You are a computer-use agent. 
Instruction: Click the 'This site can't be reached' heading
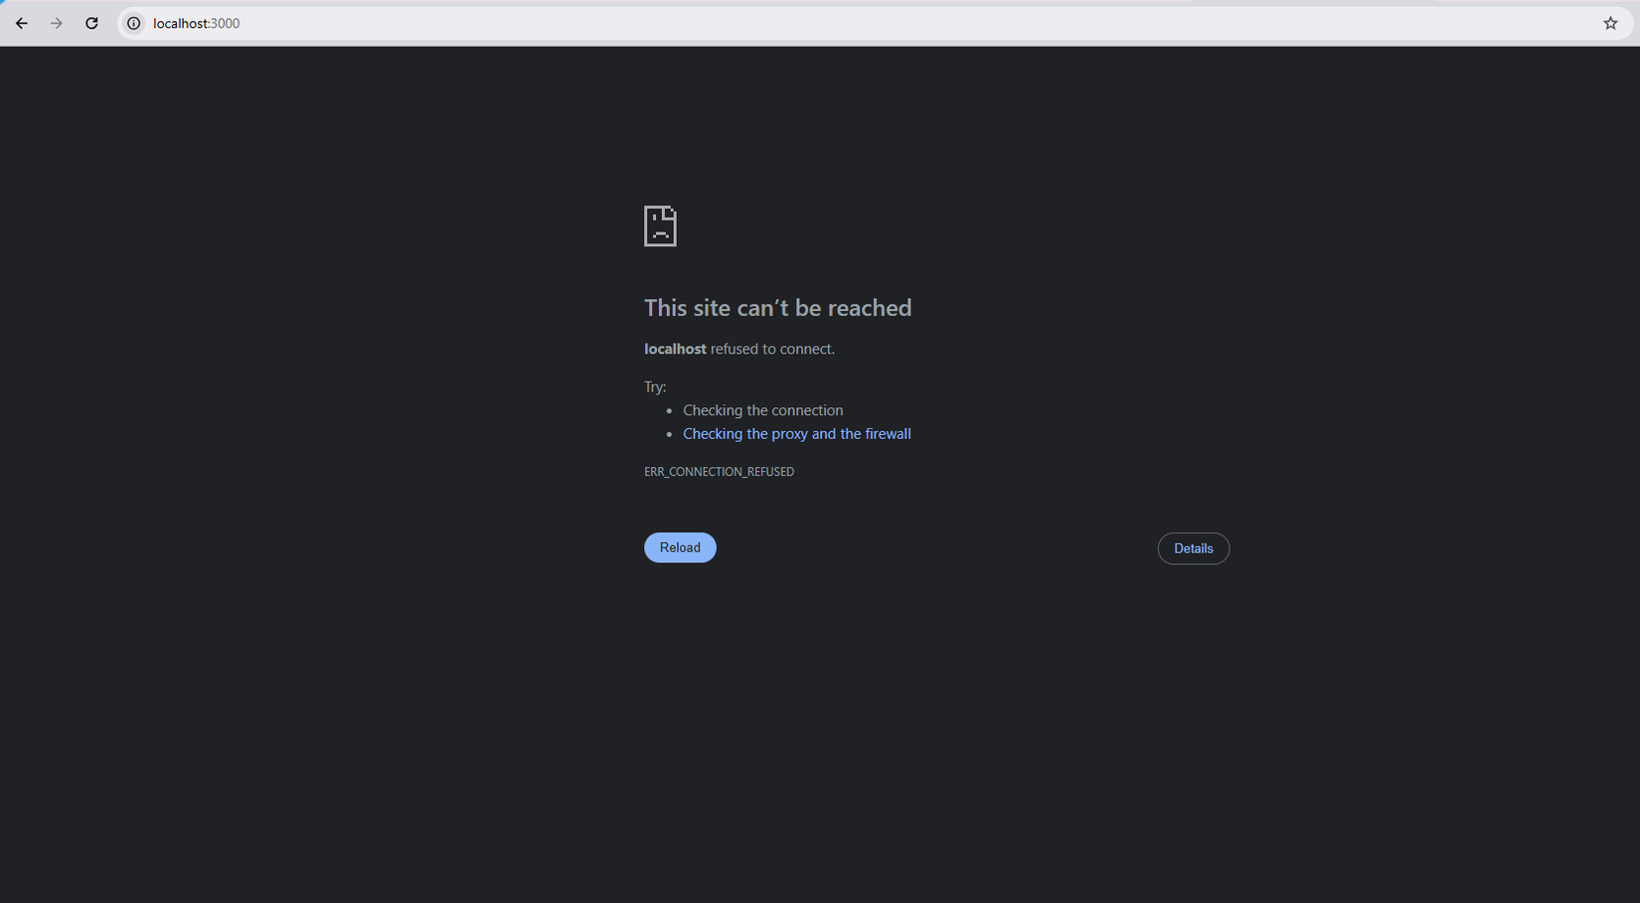(777, 308)
